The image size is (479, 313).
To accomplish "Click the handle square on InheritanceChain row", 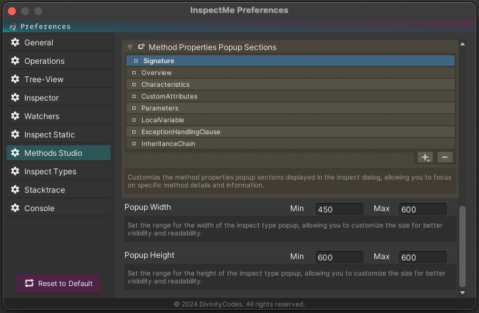I will pyautogui.click(x=134, y=143).
